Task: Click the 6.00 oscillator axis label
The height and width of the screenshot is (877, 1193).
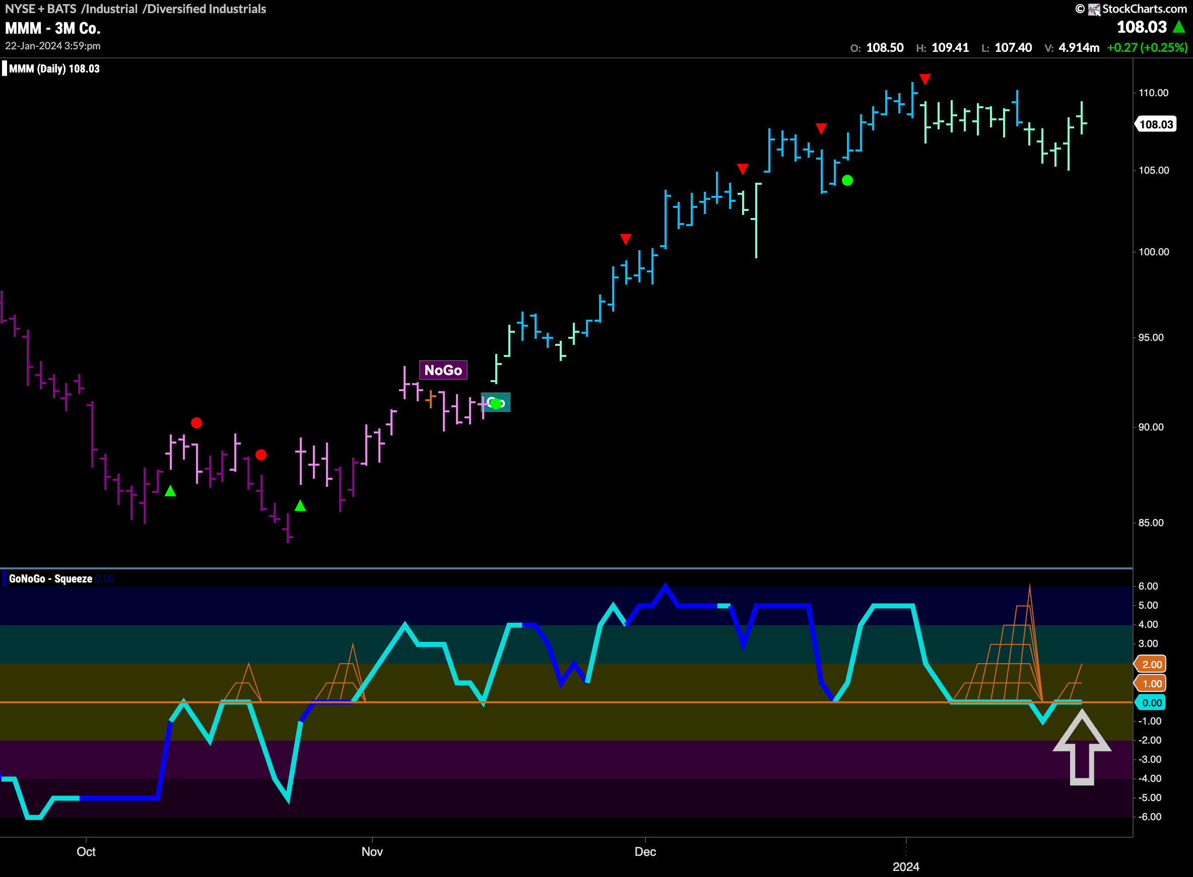Action: click(x=1148, y=586)
